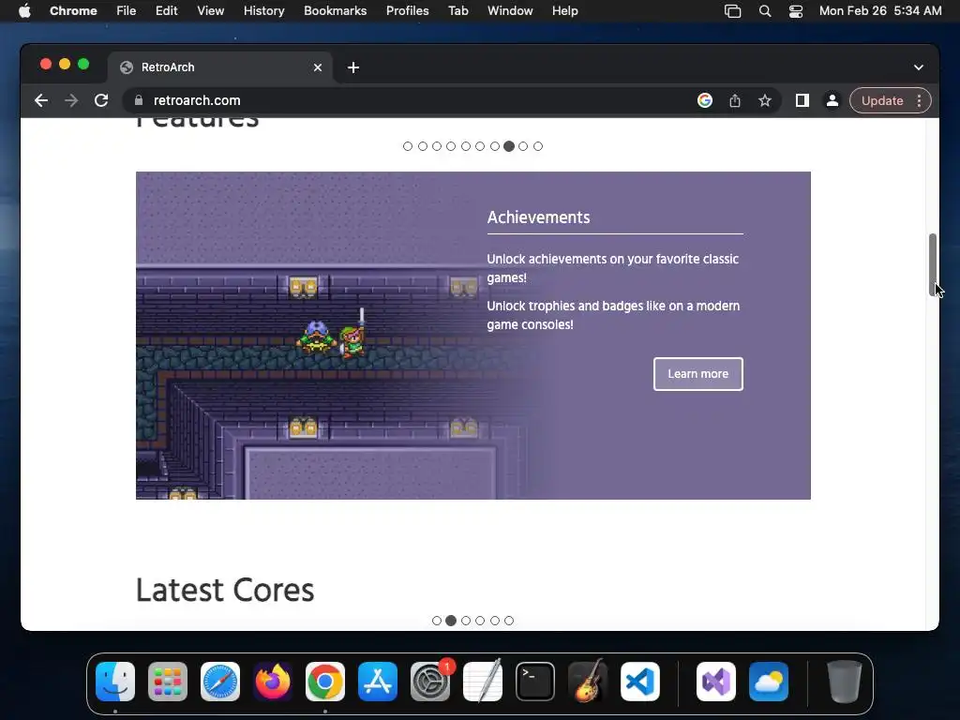960x720 pixels.
Task: Close the RetroArch tab
Action: (x=318, y=67)
